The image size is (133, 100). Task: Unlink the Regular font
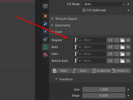coord(128,40)
